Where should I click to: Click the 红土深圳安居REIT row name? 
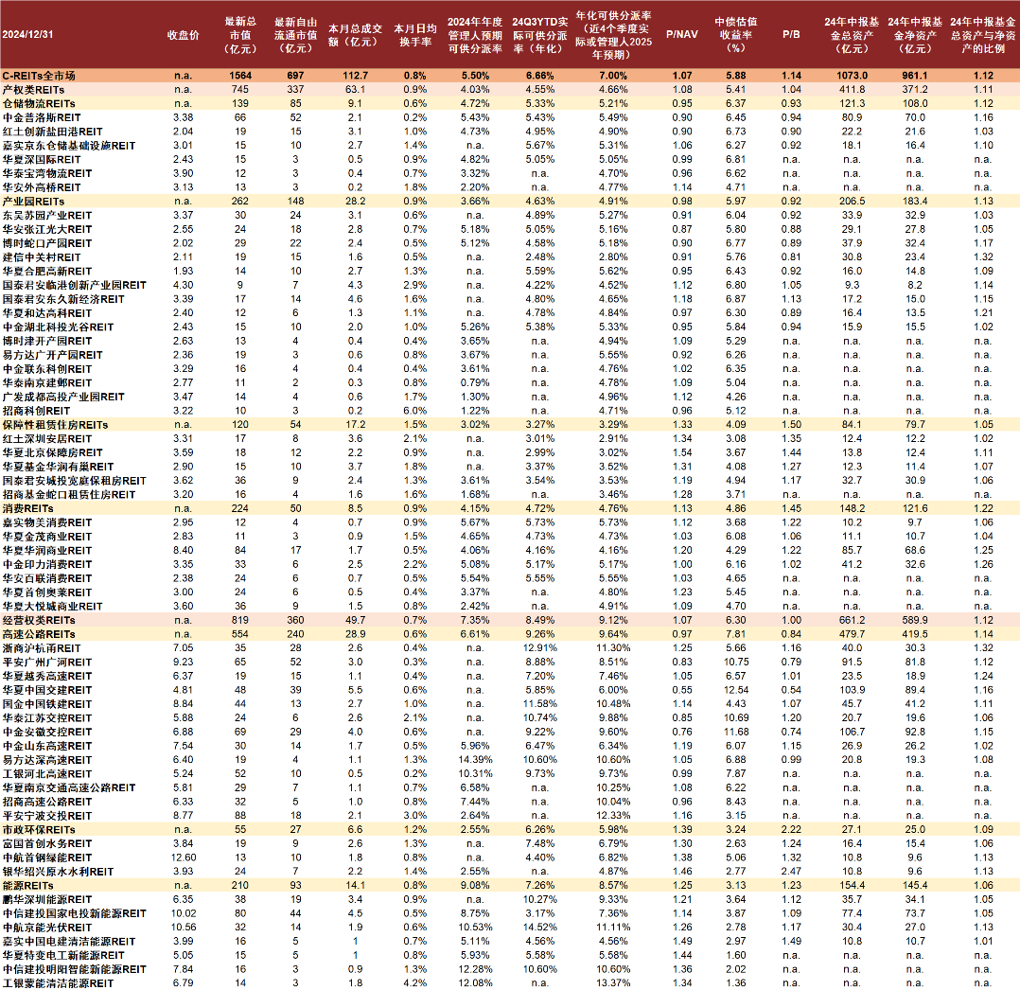click(x=47, y=439)
